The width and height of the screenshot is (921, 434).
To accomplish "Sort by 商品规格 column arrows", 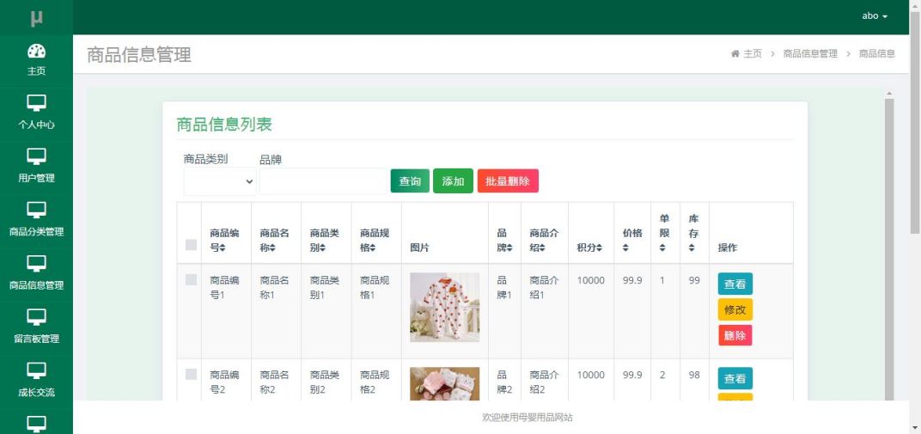I will [372, 248].
